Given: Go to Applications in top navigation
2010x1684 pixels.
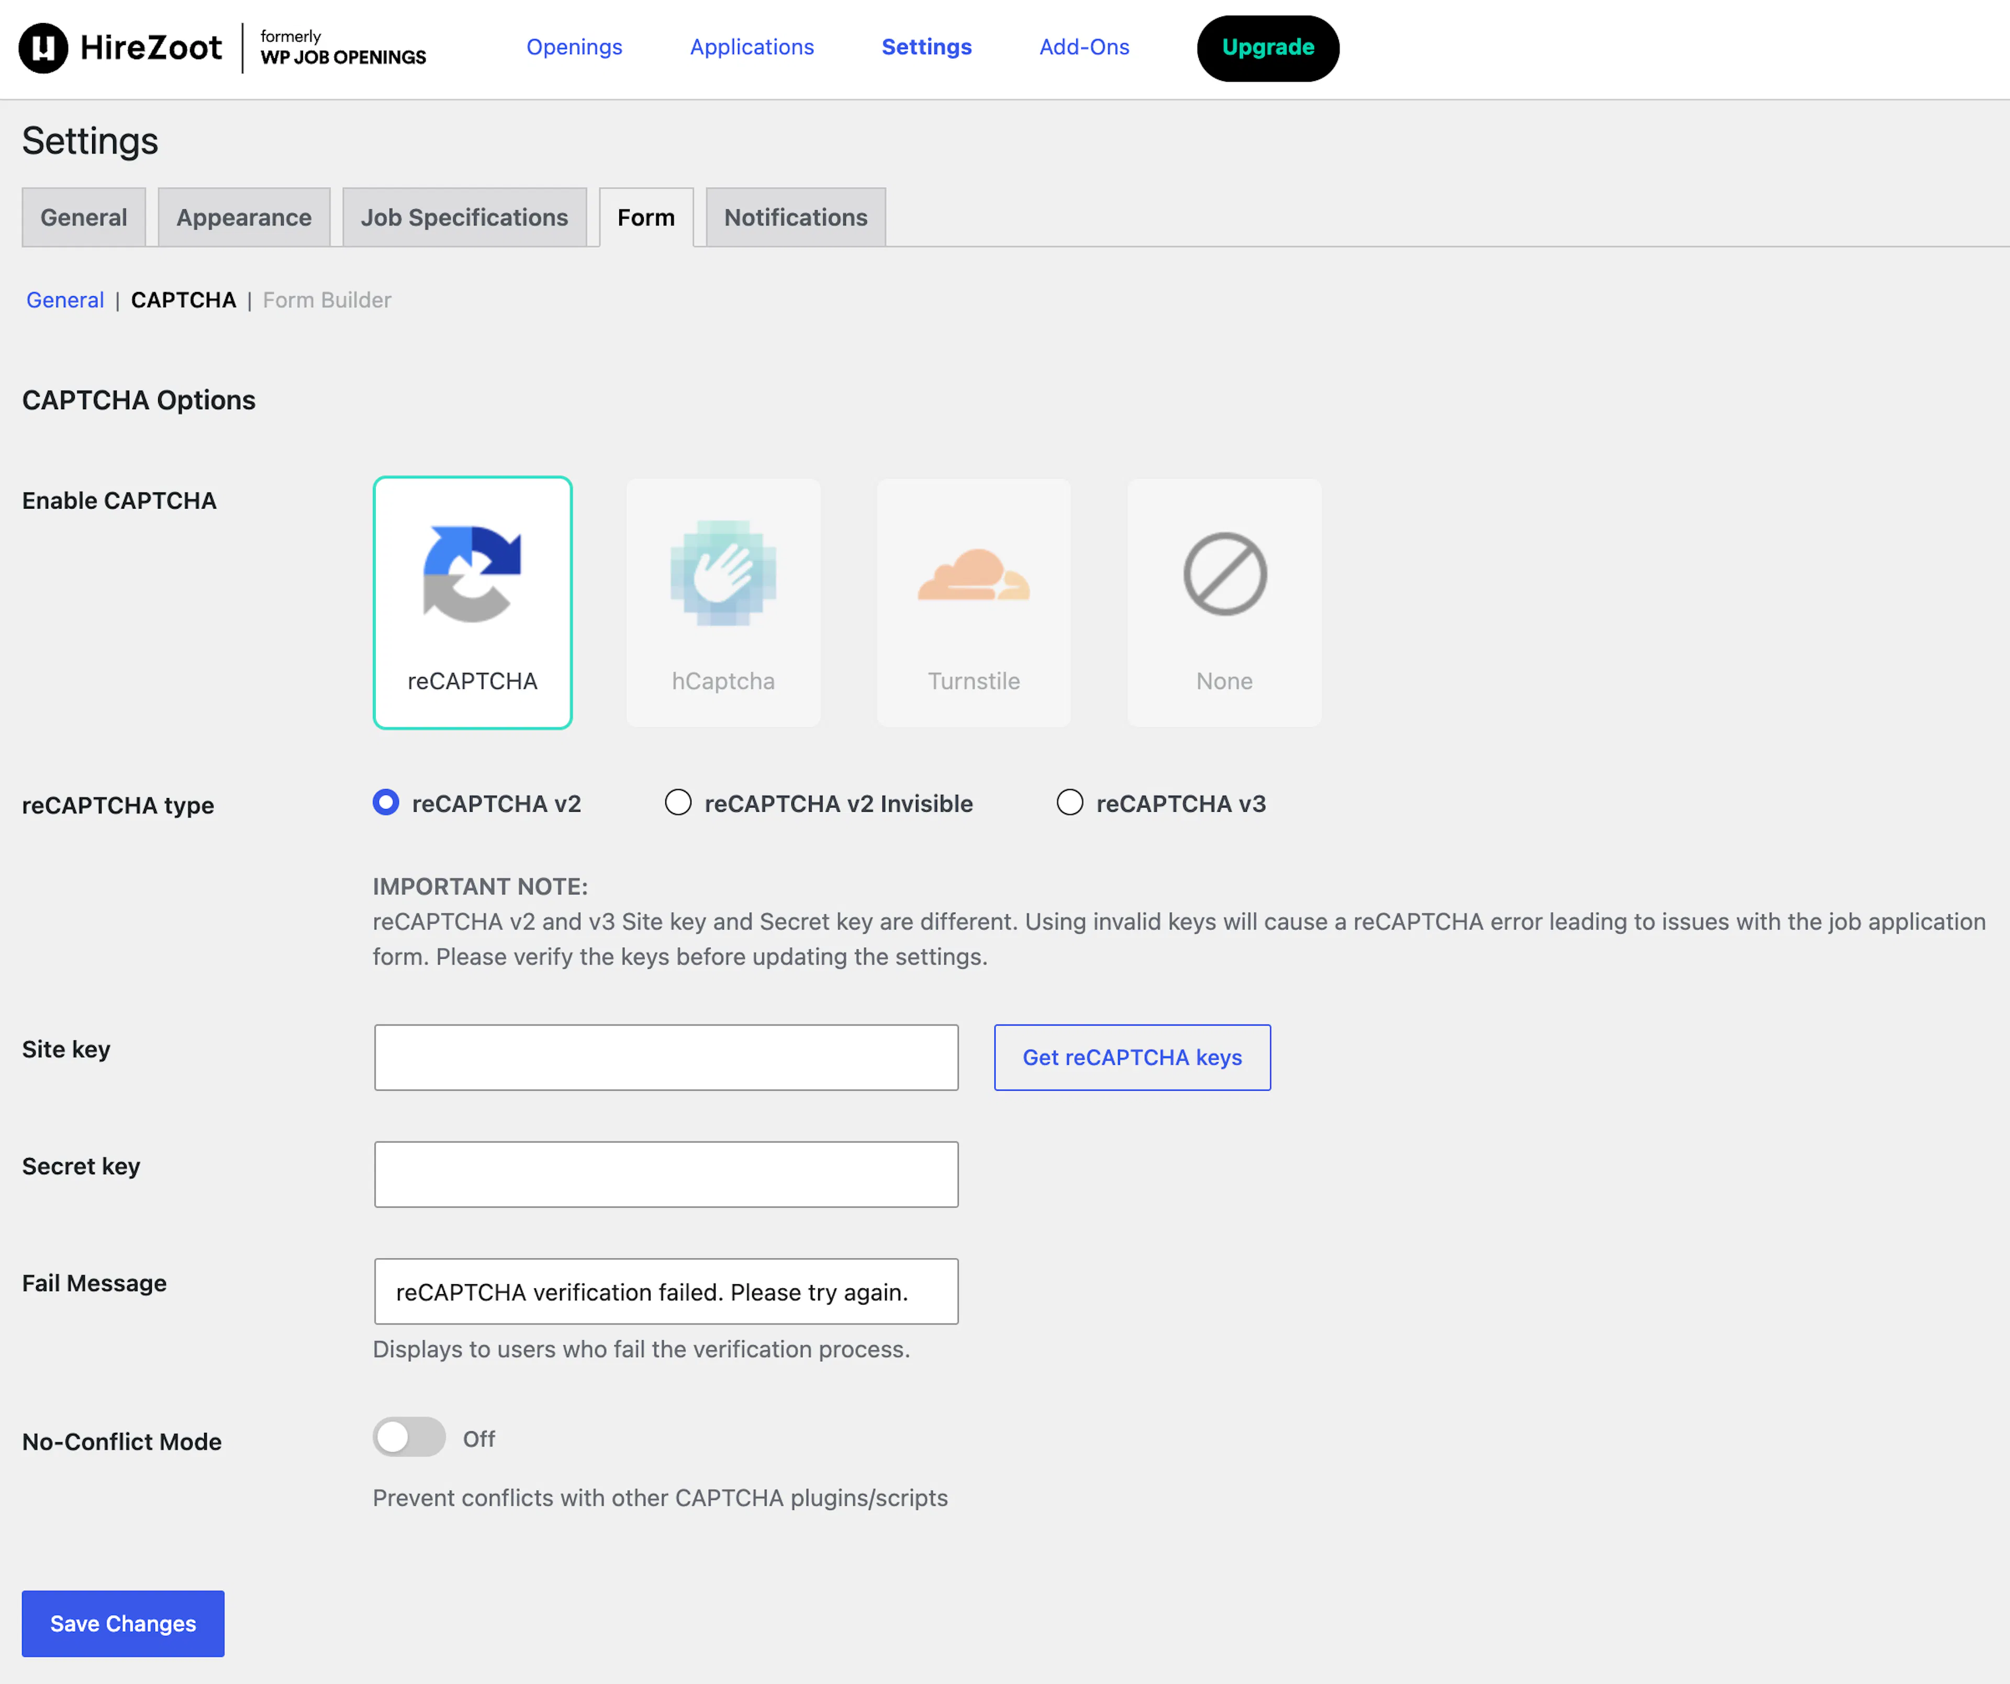Looking at the screenshot, I should pyautogui.click(x=751, y=47).
